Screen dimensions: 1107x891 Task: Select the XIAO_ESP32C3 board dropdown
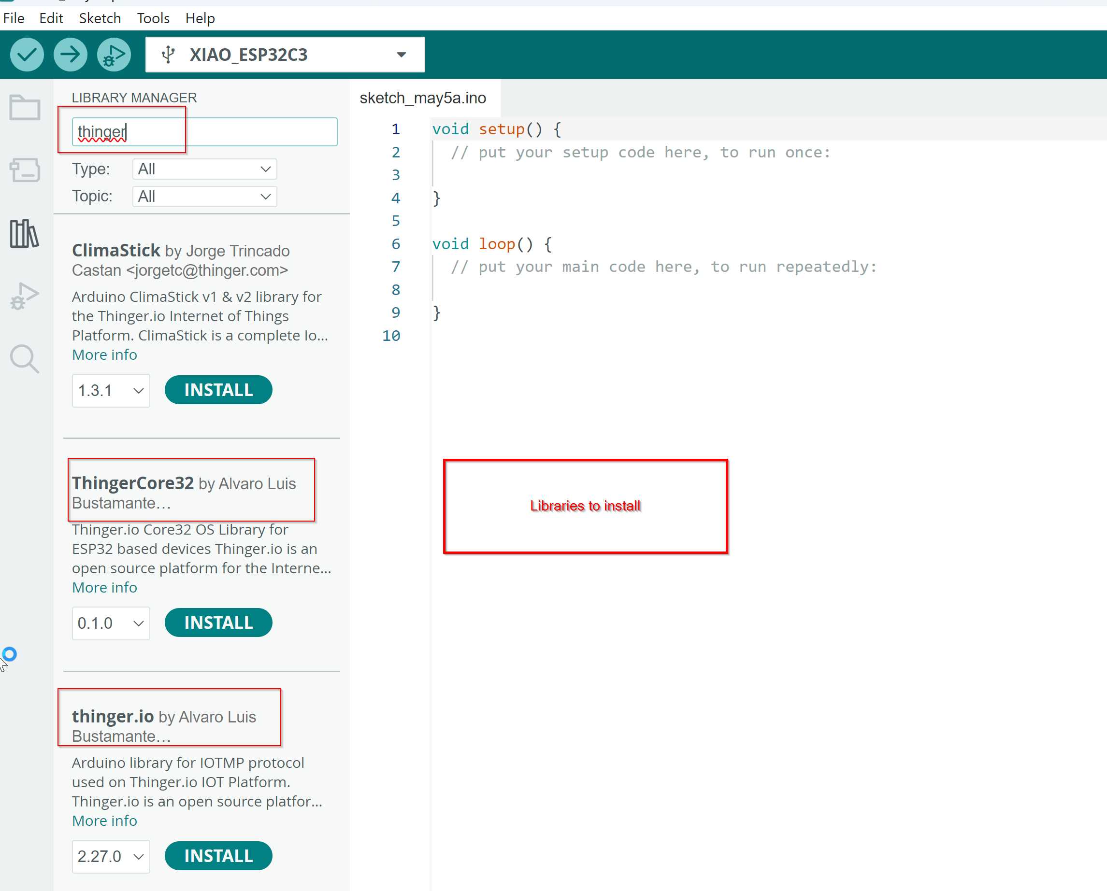coord(285,55)
